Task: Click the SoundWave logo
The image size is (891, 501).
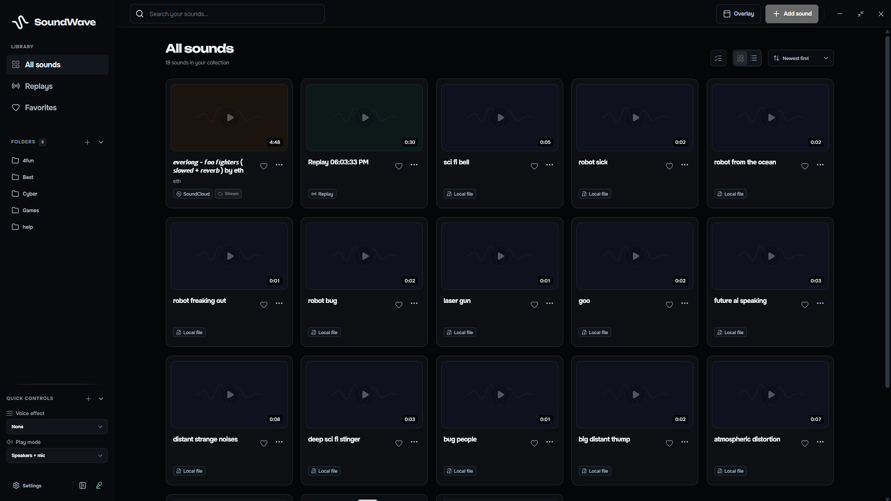Action: pyautogui.click(x=54, y=22)
